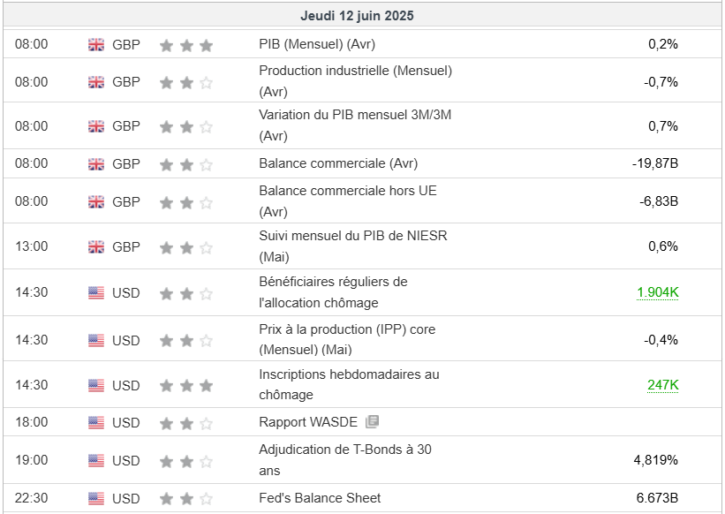Click the three-star importance rating for PIB (Mensuel)
Viewport: 725px width, 514px height.
[185, 45]
